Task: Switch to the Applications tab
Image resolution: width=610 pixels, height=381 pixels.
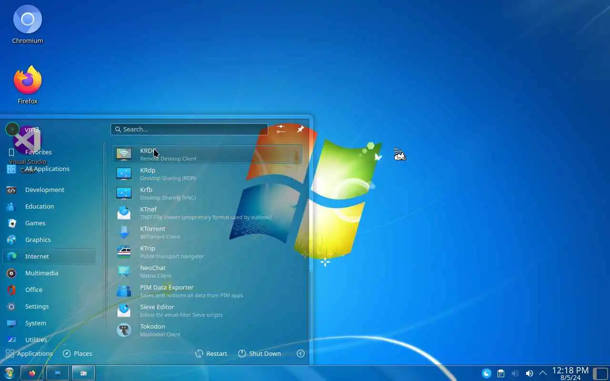Action: tap(29, 353)
